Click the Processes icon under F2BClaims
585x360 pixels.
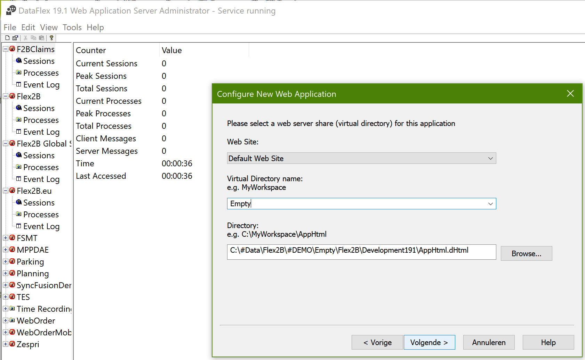(19, 73)
